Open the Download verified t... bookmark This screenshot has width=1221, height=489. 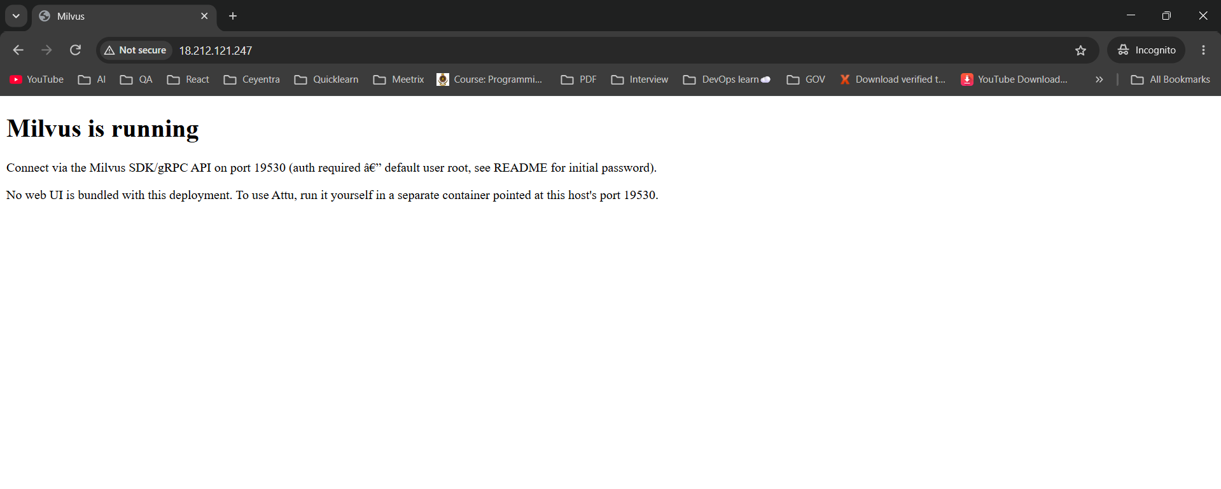892,79
